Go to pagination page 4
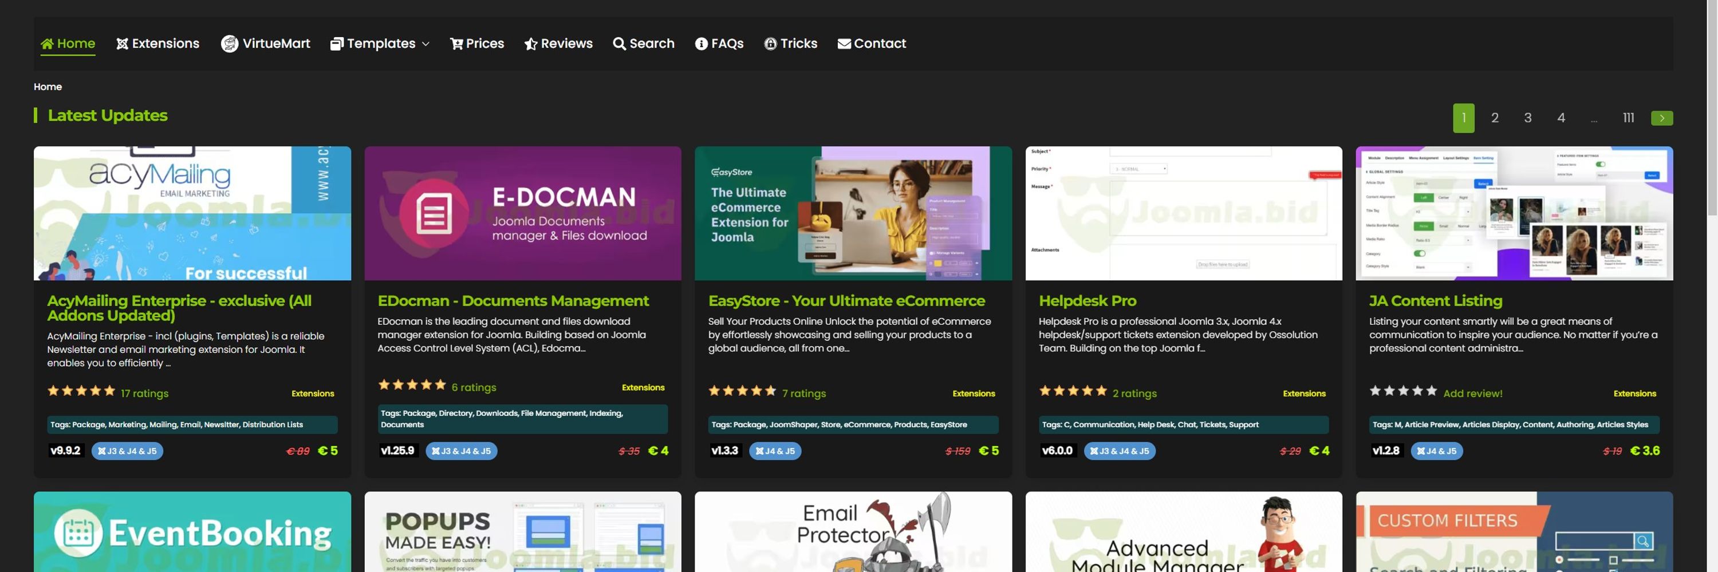The width and height of the screenshot is (1718, 572). point(1561,118)
